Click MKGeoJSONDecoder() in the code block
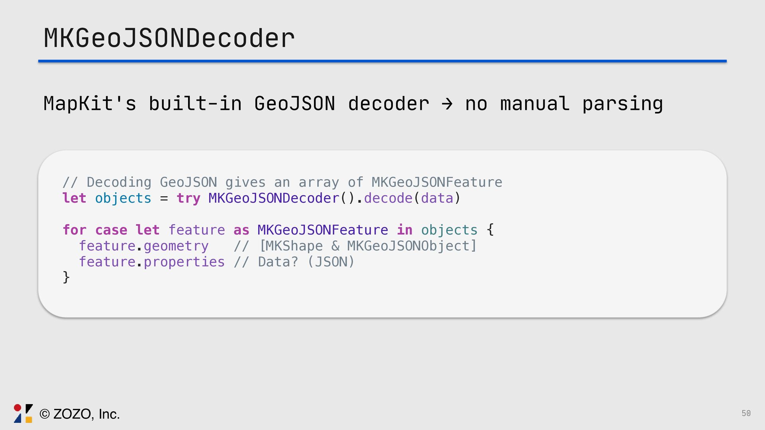 282,198
